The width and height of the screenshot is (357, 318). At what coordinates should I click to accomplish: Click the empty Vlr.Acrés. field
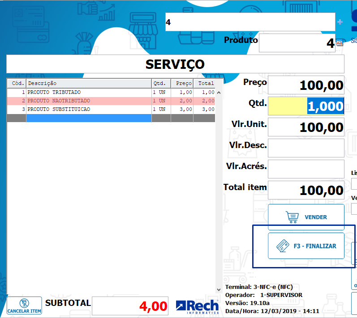[306, 169]
